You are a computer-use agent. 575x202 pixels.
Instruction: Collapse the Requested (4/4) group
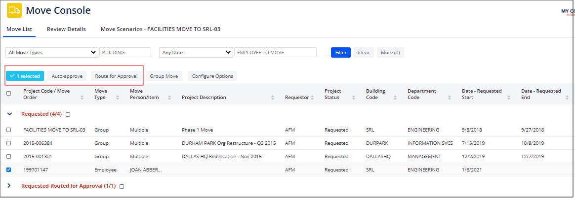(x=9, y=114)
